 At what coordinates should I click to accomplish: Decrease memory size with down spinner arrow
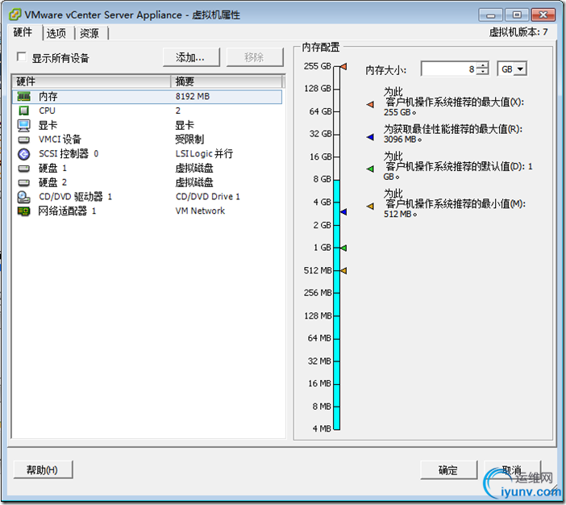483,72
